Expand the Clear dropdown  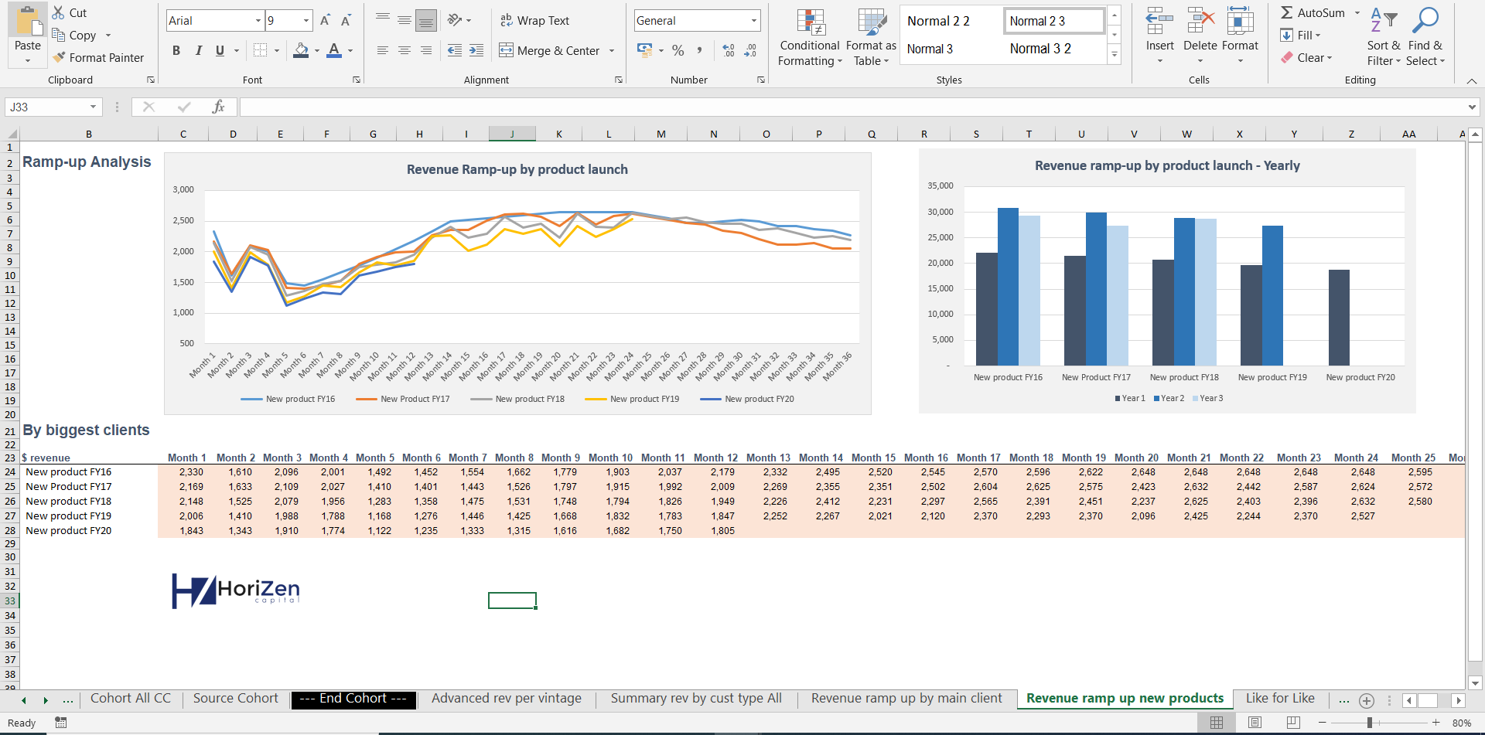pyautogui.click(x=1330, y=58)
